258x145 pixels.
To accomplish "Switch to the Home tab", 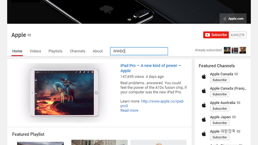I will click(17, 51).
